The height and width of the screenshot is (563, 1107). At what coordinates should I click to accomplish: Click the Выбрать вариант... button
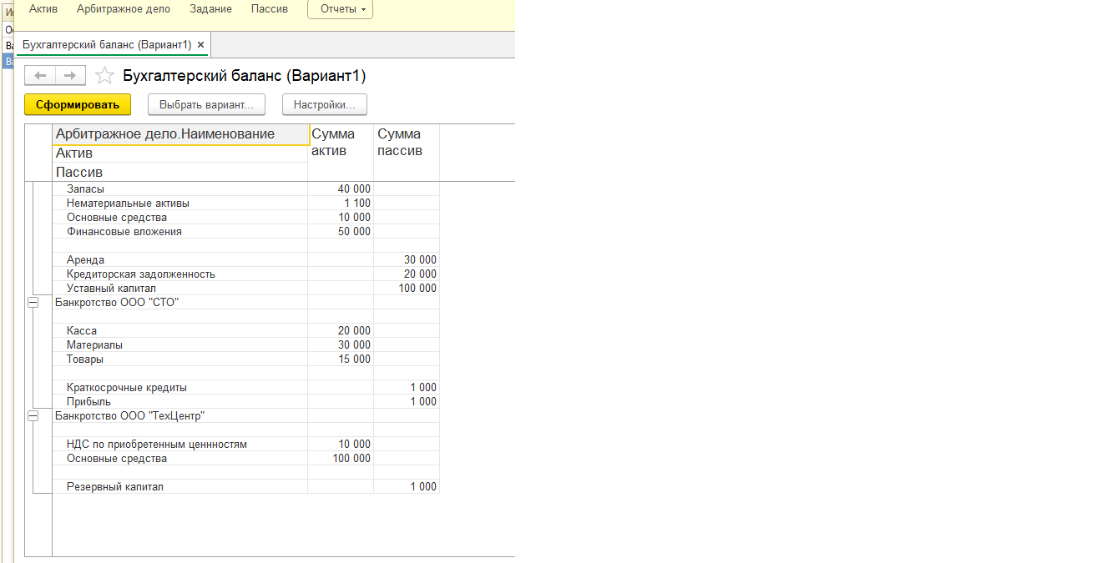pyautogui.click(x=206, y=105)
